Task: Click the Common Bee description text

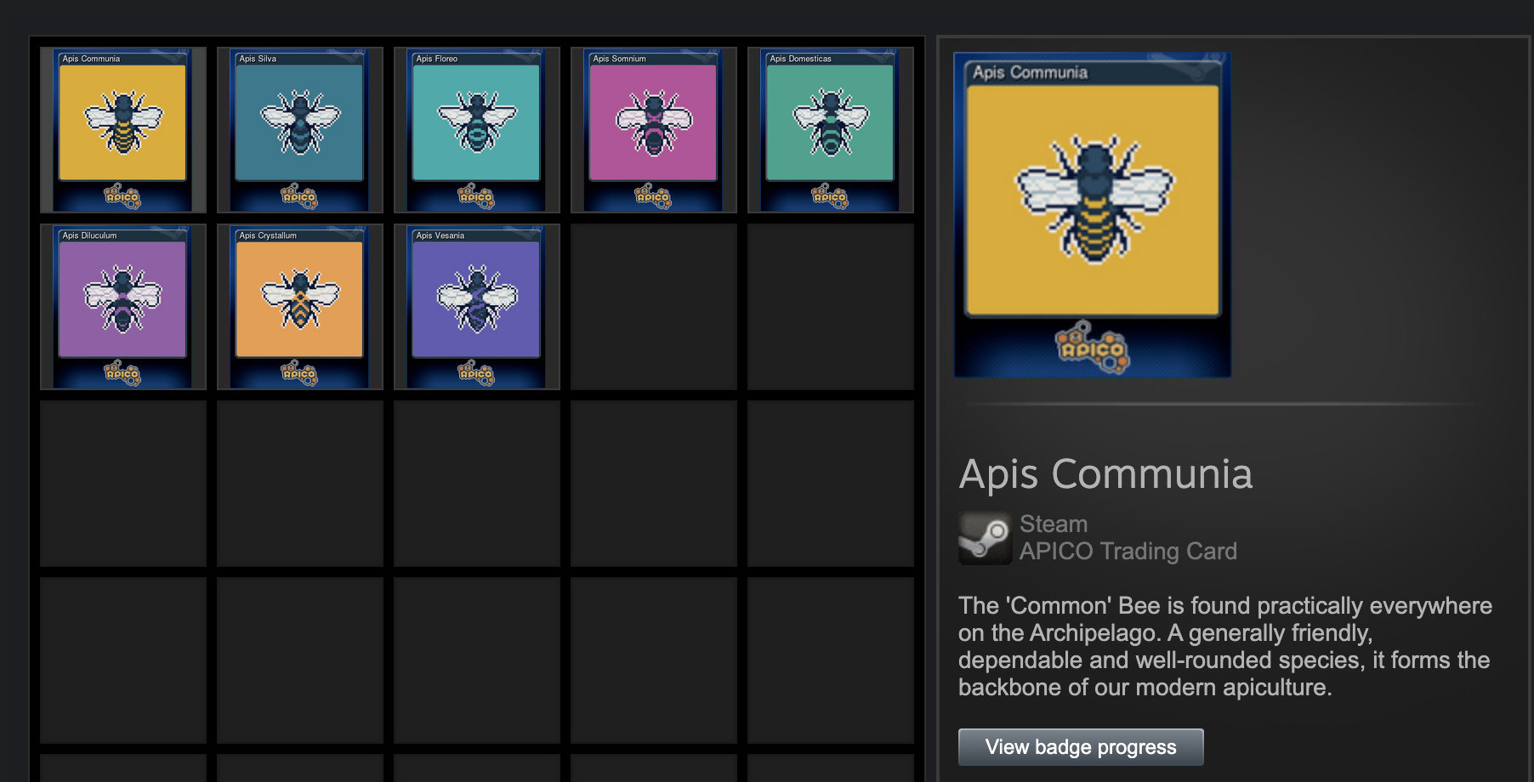Action: [1224, 646]
